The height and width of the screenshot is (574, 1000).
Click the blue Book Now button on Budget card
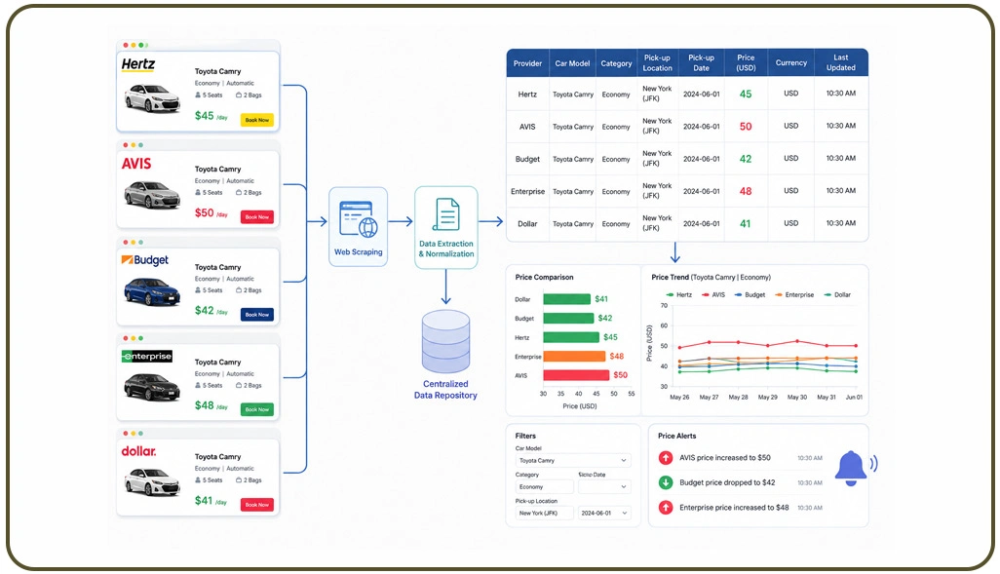pyautogui.click(x=257, y=315)
